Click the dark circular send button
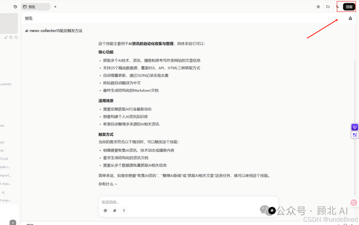The image size is (359, 225). (x=272, y=211)
